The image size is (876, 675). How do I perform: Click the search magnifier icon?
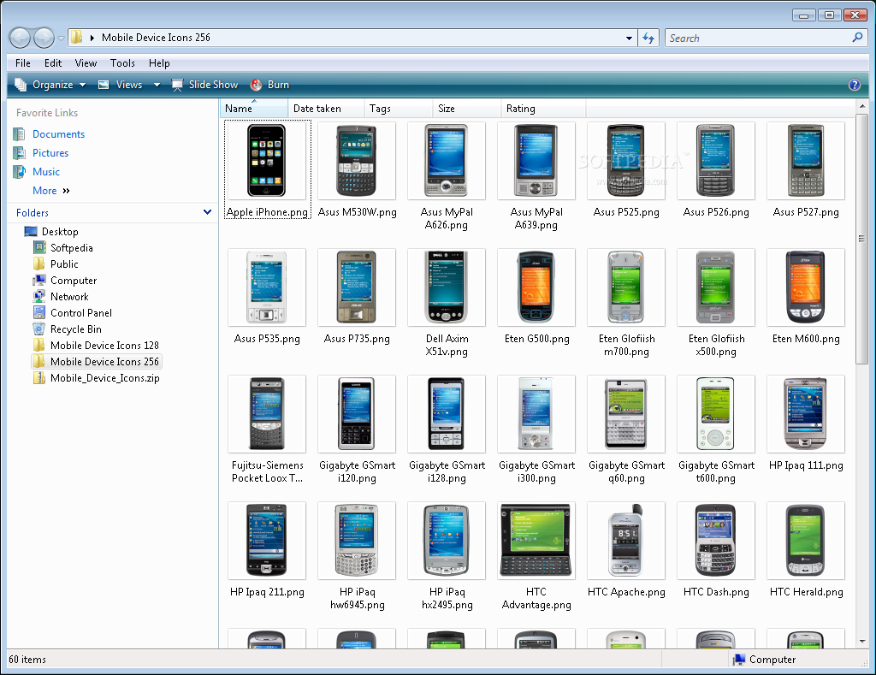coord(857,38)
